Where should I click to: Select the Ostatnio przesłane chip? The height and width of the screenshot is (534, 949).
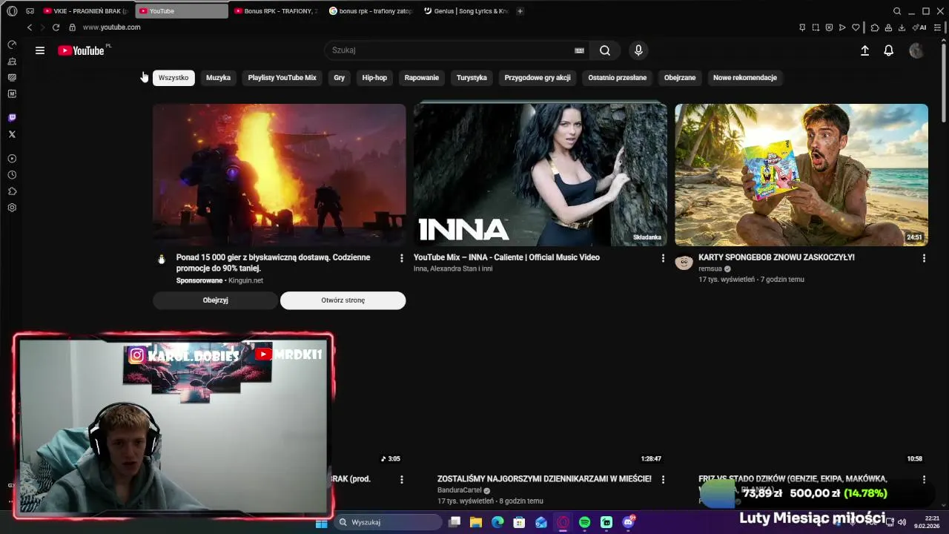tap(618, 77)
